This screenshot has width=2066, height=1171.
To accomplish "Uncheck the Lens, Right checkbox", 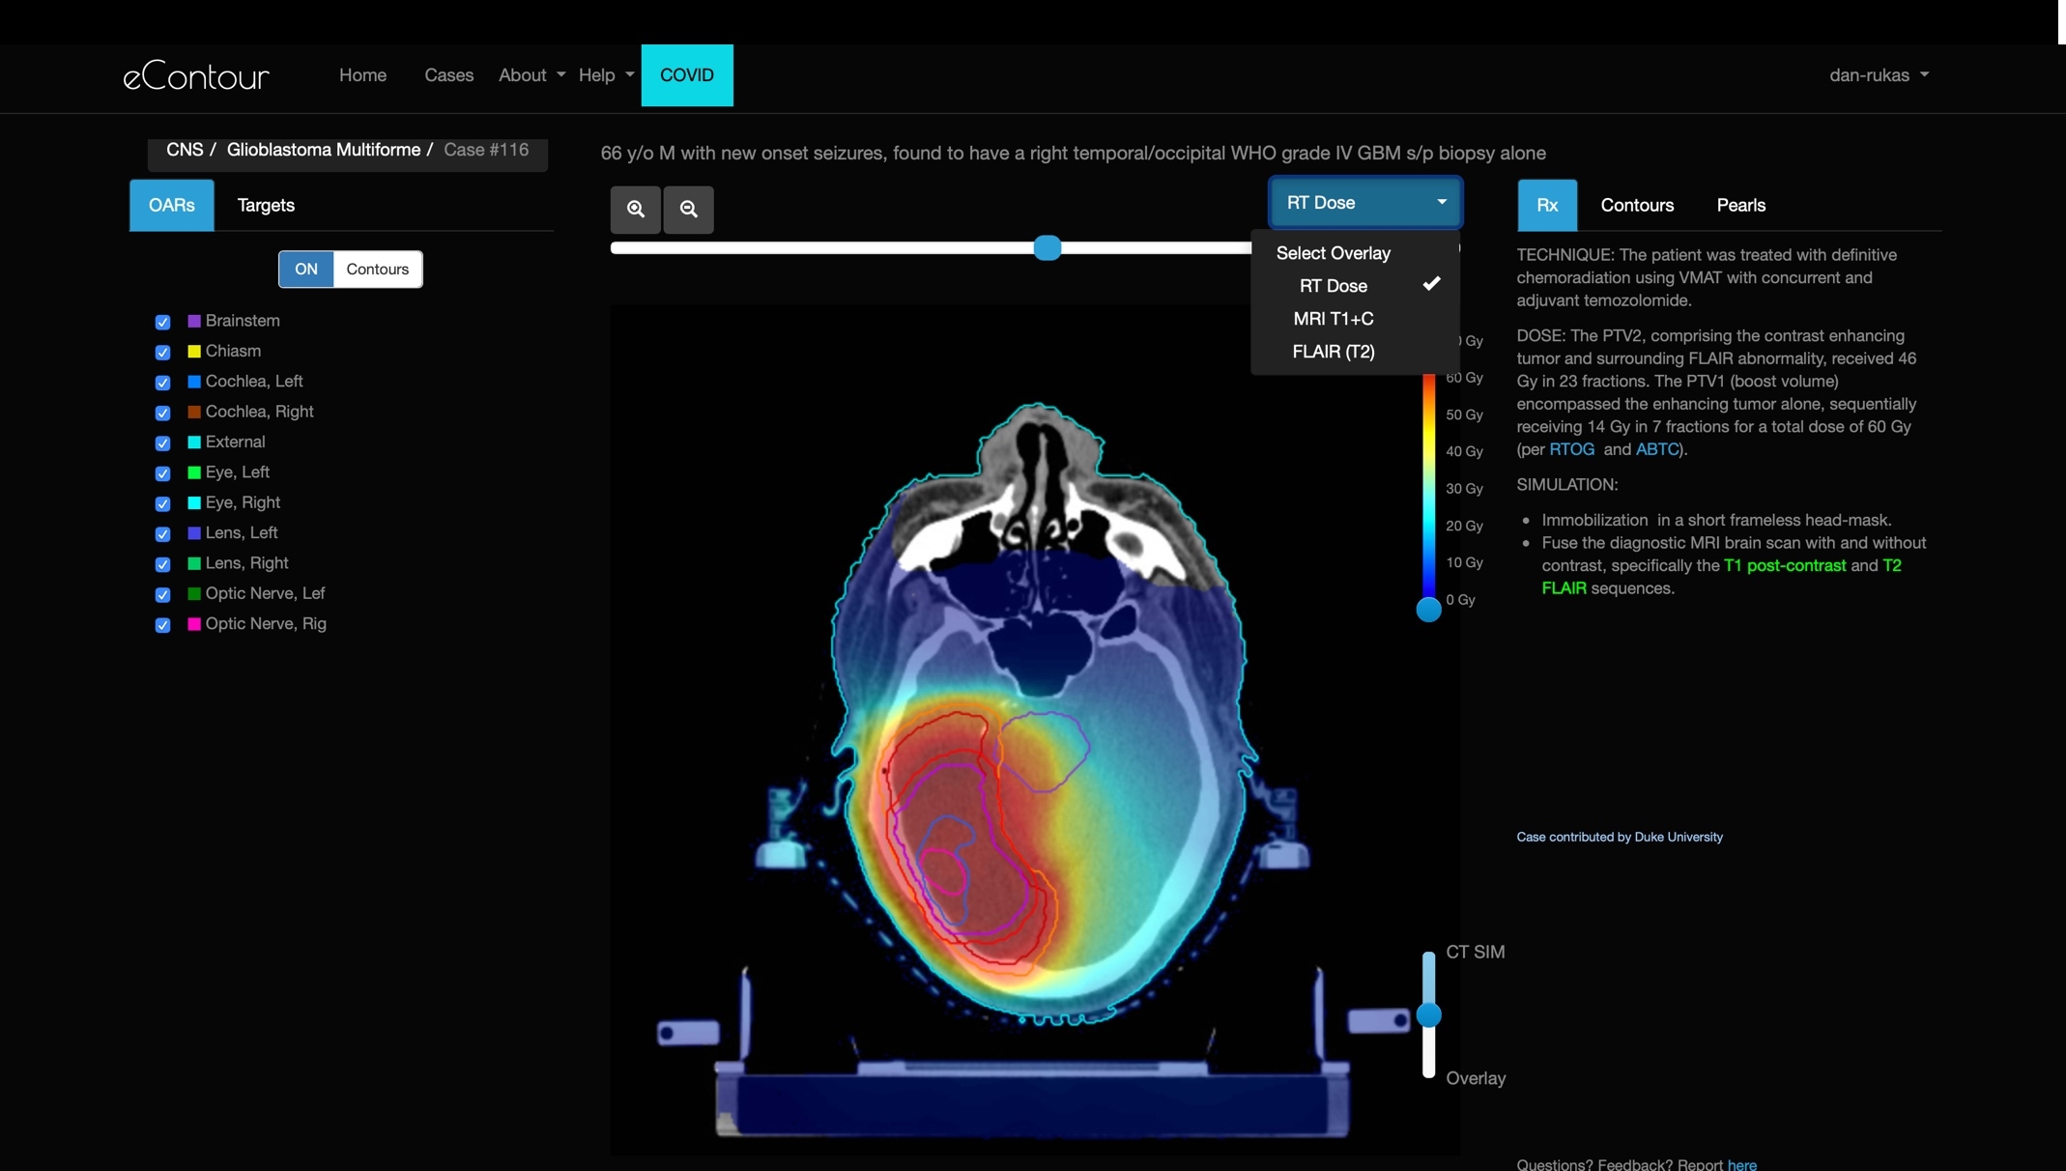I will pyautogui.click(x=162, y=564).
